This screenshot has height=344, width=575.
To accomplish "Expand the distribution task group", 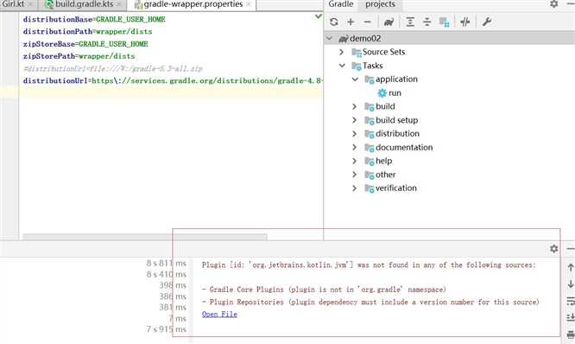I will tap(354, 134).
